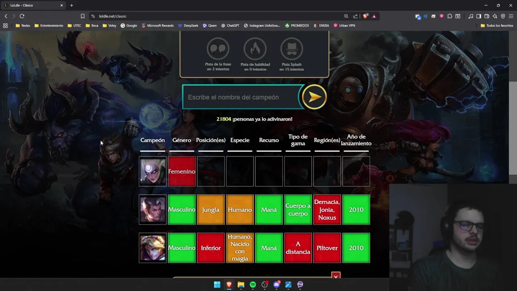The width and height of the screenshot is (517, 291).
Task: Open the extensions puzzle-piece icon
Action: pyautogui.click(x=450, y=16)
